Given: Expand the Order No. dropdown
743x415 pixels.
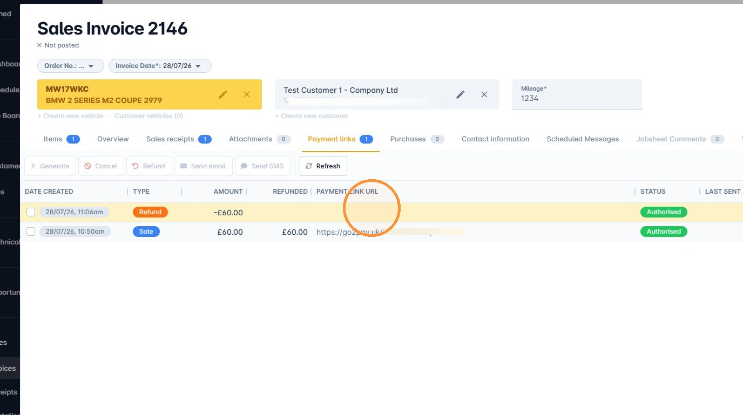Looking at the screenshot, I should [x=71, y=66].
